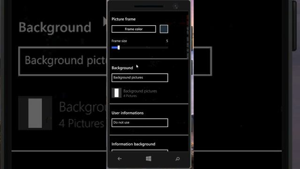Select the Background pictures album name text
Viewport: 300px width, 169px height.
pyautogui.click(x=140, y=91)
